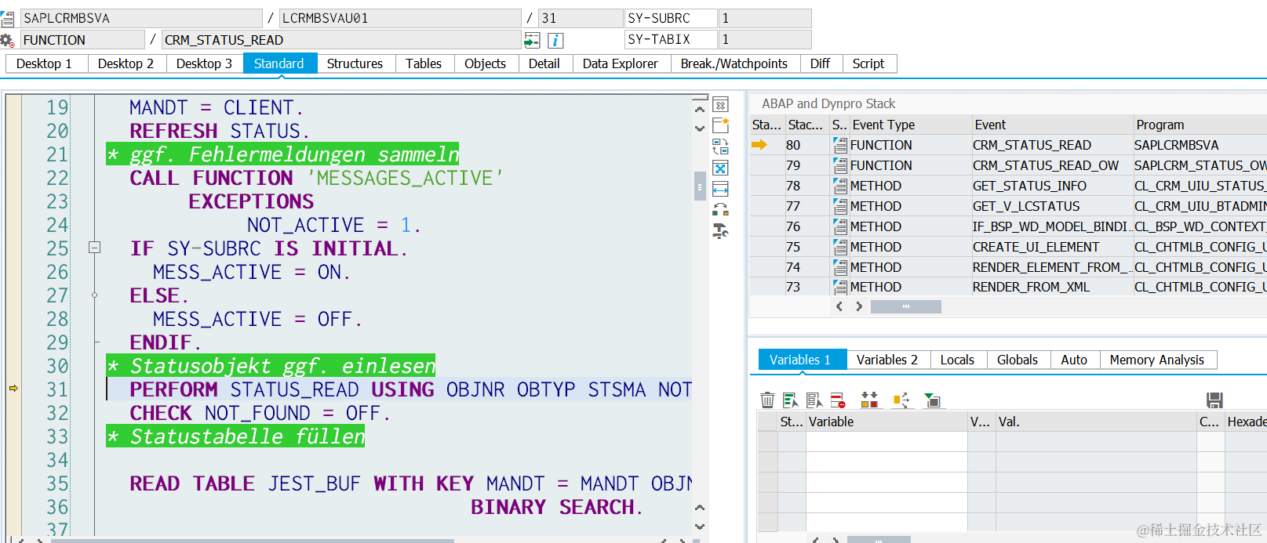This screenshot has height=543, width=1267.
Task: Open the services of the tool icon
Action: (720, 231)
